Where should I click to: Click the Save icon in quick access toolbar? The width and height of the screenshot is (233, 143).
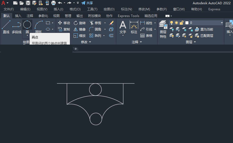tap(28, 3)
